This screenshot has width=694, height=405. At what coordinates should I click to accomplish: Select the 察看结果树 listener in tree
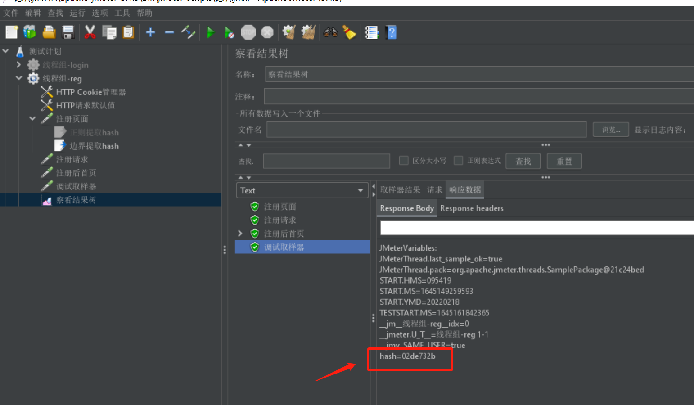[76, 200]
